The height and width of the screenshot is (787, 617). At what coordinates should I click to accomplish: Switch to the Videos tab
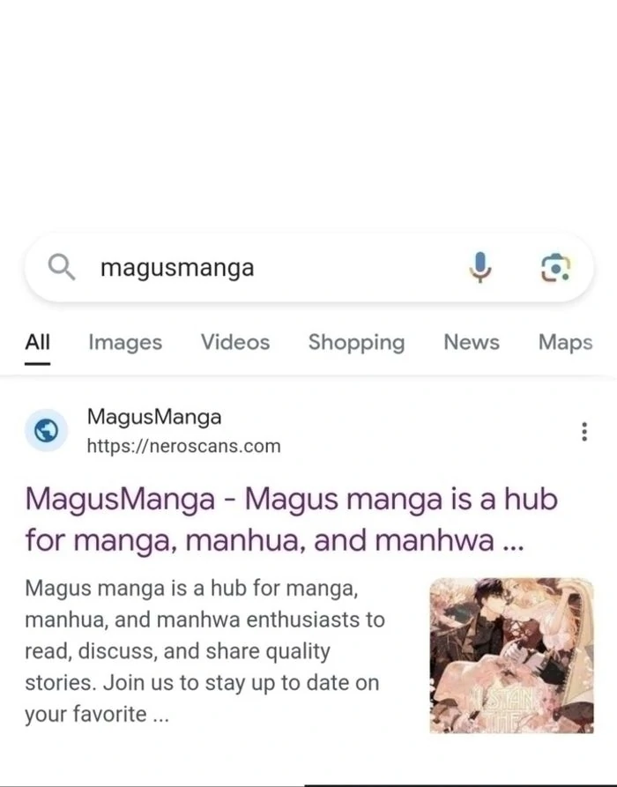[x=235, y=342]
